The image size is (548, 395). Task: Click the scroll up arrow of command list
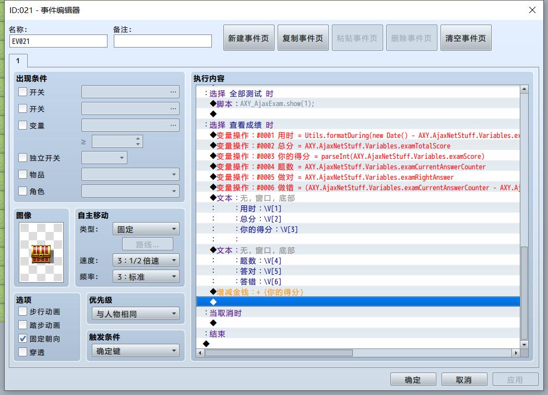point(524,89)
